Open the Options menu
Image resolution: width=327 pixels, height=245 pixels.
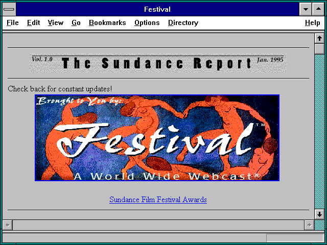(147, 22)
